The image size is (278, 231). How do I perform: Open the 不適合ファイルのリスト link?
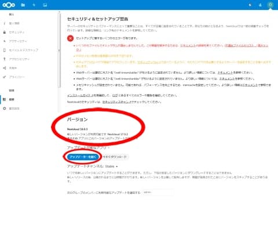point(246,45)
